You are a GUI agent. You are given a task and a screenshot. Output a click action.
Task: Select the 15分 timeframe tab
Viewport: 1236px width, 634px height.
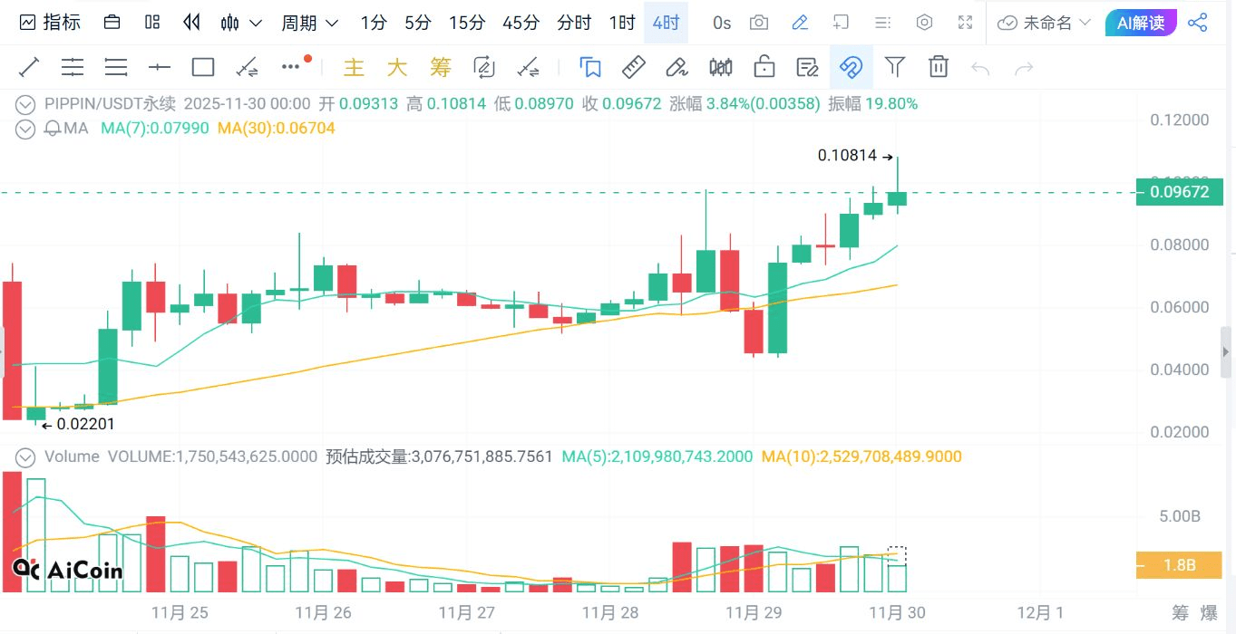pyautogui.click(x=467, y=23)
